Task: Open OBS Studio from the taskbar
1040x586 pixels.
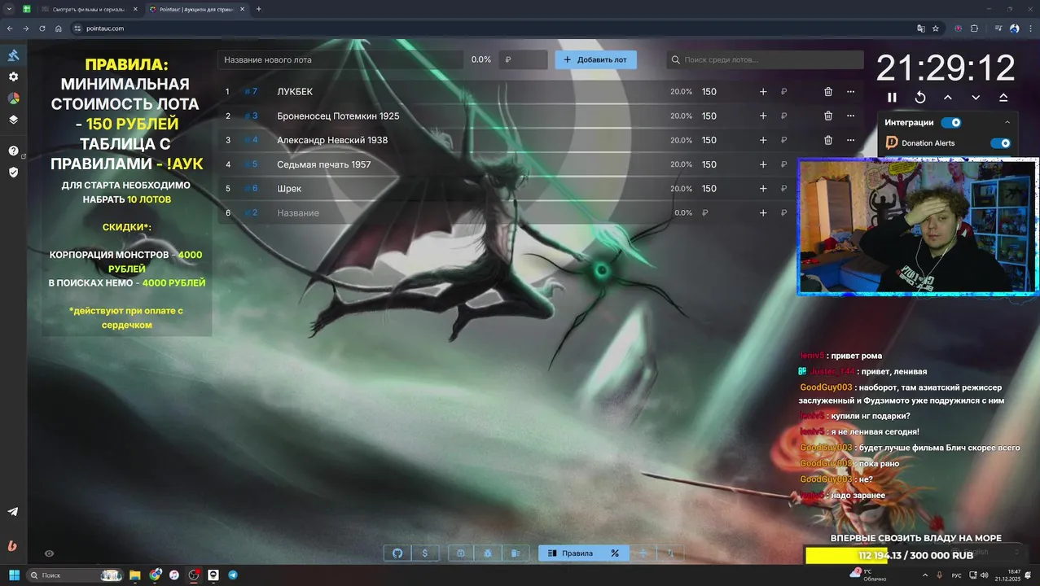Action: tap(194, 575)
